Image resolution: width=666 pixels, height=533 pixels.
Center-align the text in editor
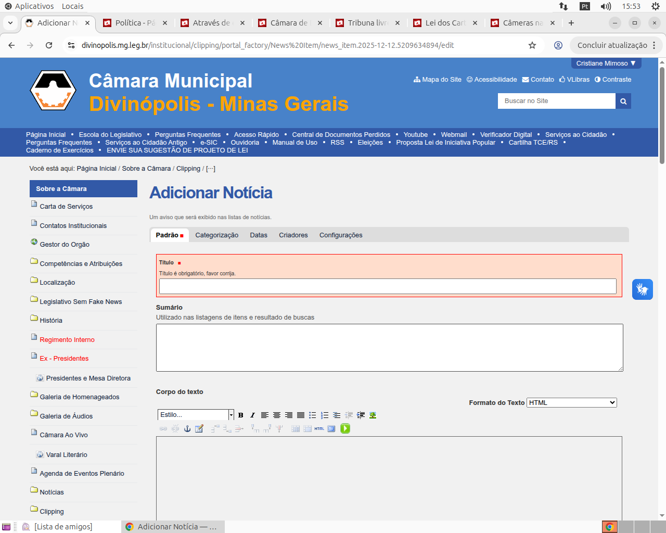pyautogui.click(x=277, y=415)
